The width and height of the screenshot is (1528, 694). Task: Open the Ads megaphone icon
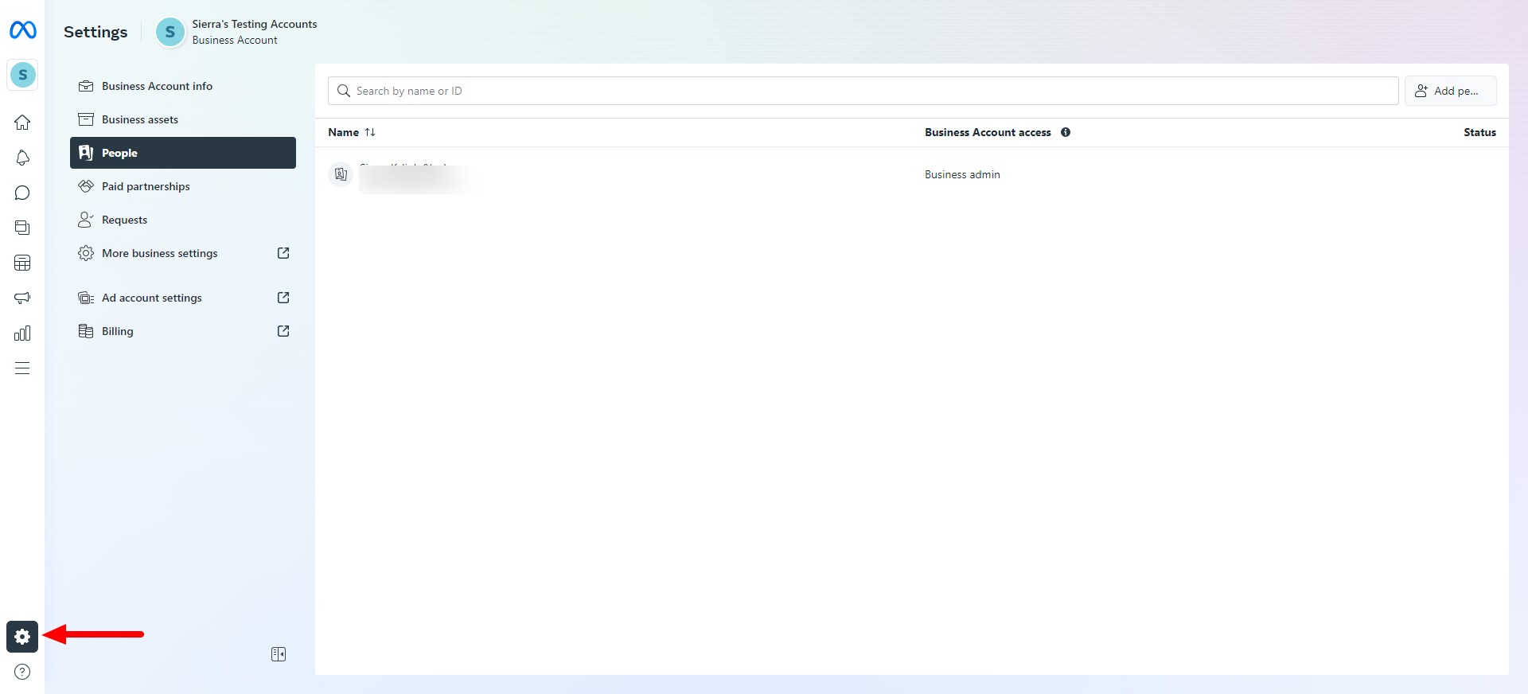22,298
